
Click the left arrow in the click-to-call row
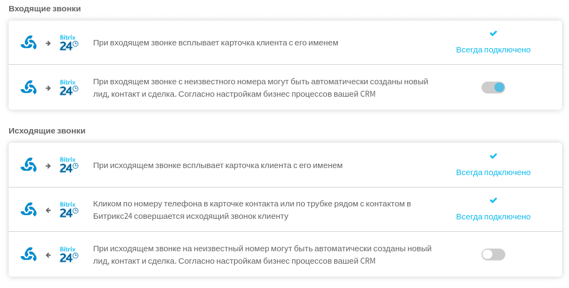[48, 210]
